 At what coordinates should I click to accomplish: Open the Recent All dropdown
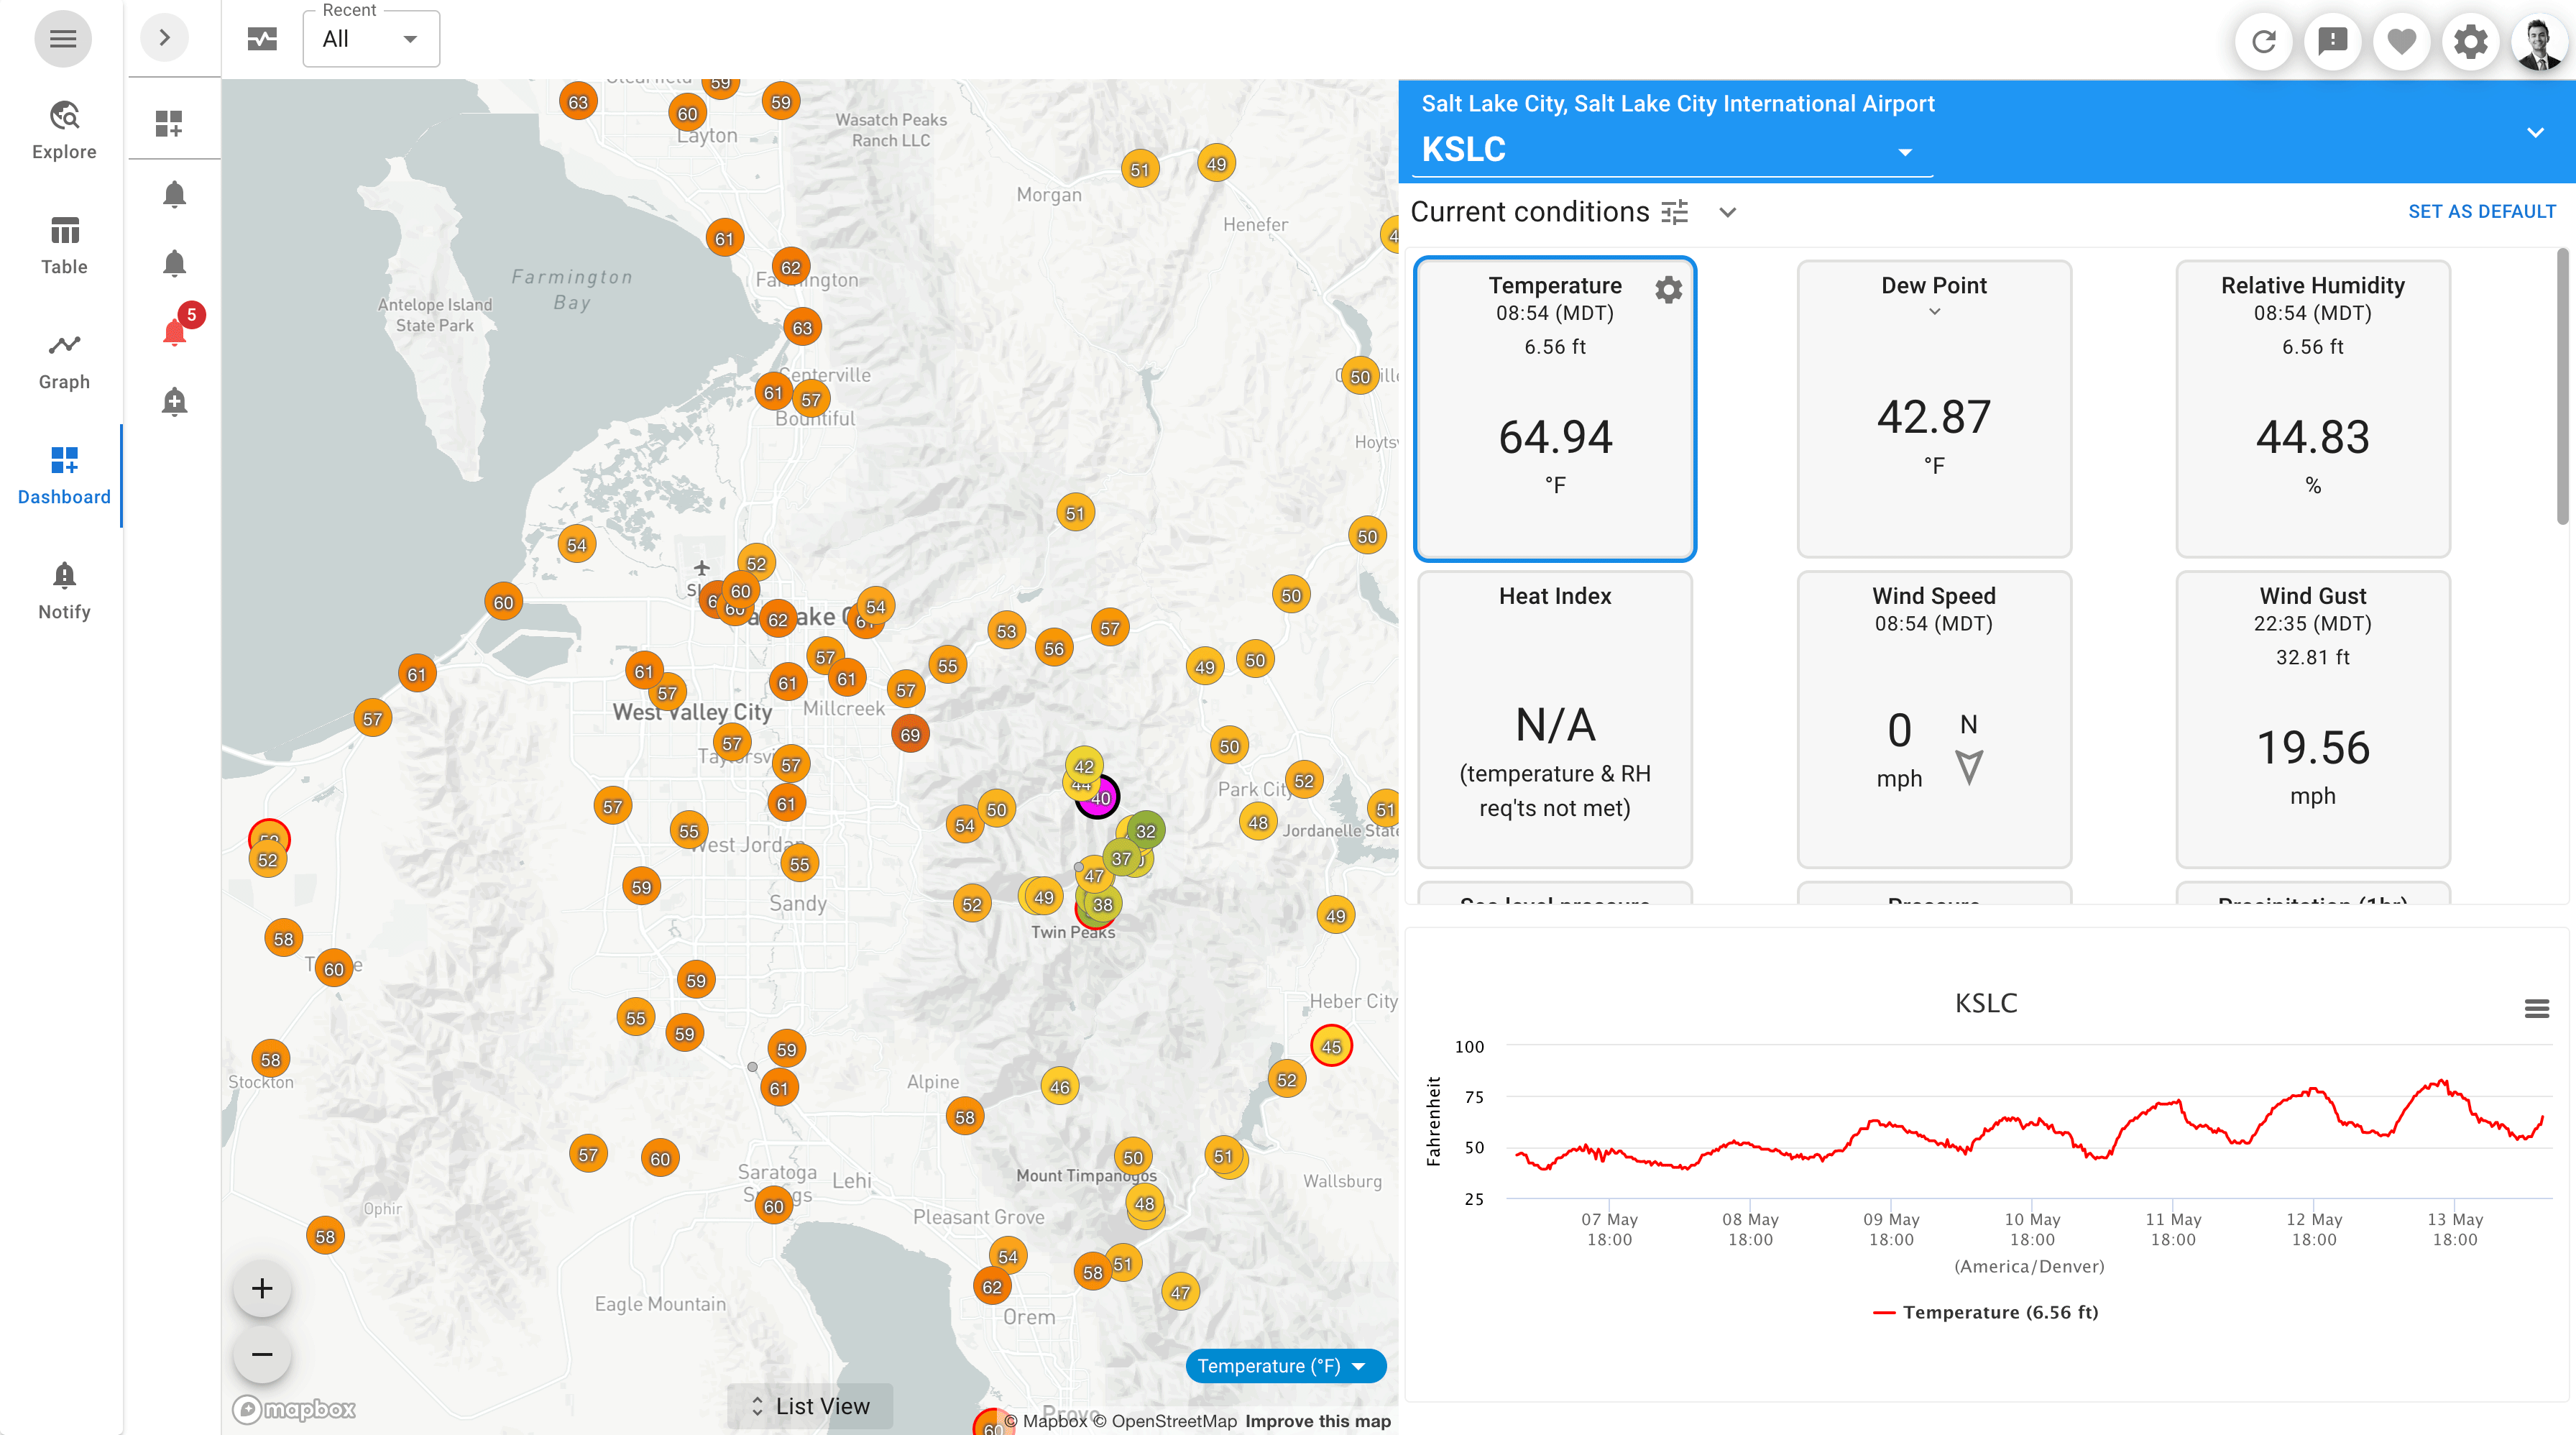[370, 38]
